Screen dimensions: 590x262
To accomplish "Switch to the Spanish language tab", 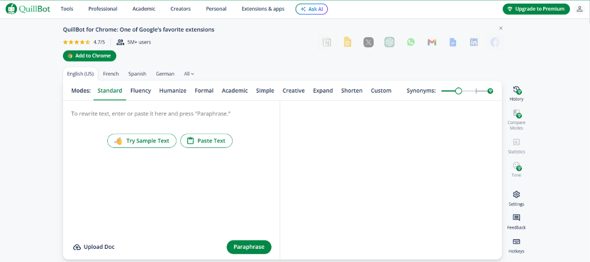I will point(137,74).
